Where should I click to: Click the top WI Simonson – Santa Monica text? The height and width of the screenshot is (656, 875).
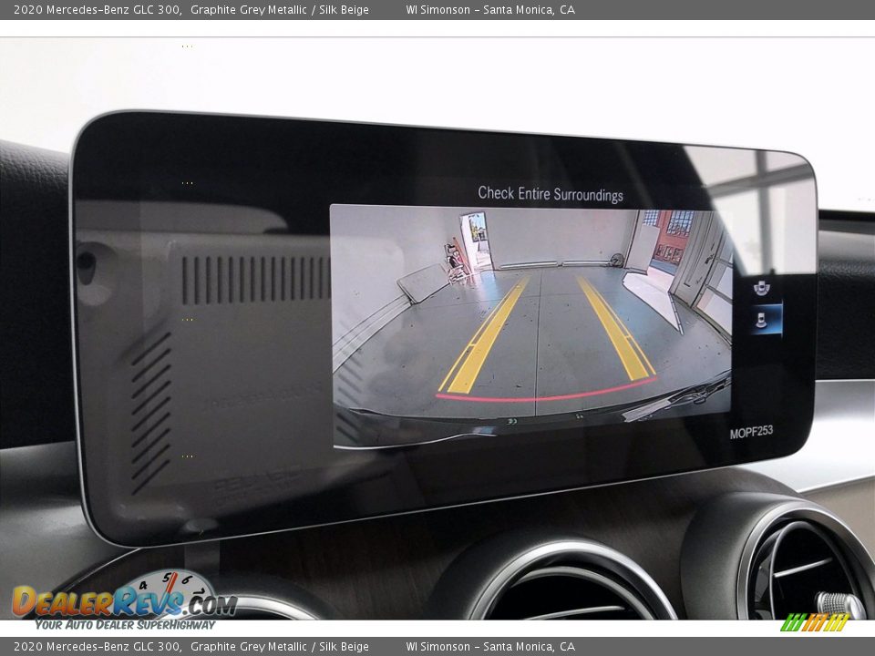(490, 10)
